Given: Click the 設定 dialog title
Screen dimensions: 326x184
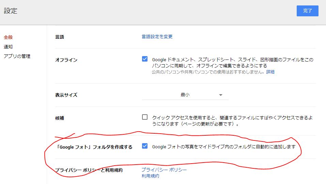Looking at the screenshot, I should [x=11, y=11].
